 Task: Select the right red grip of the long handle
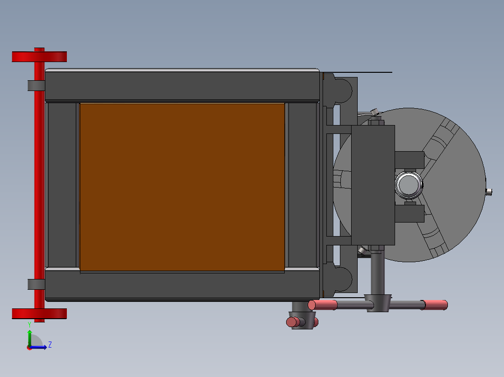point(436,305)
